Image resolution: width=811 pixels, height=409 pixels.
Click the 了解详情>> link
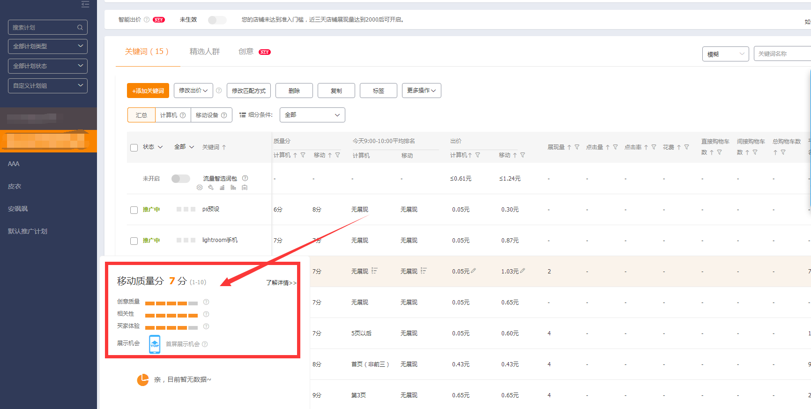(281, 283)
